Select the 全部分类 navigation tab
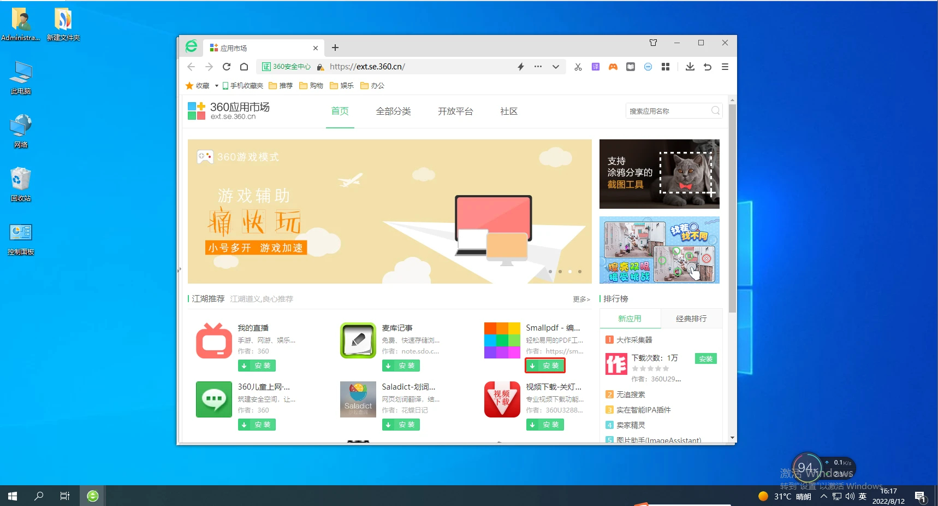938x506 pixels. [x=394, y=111]
